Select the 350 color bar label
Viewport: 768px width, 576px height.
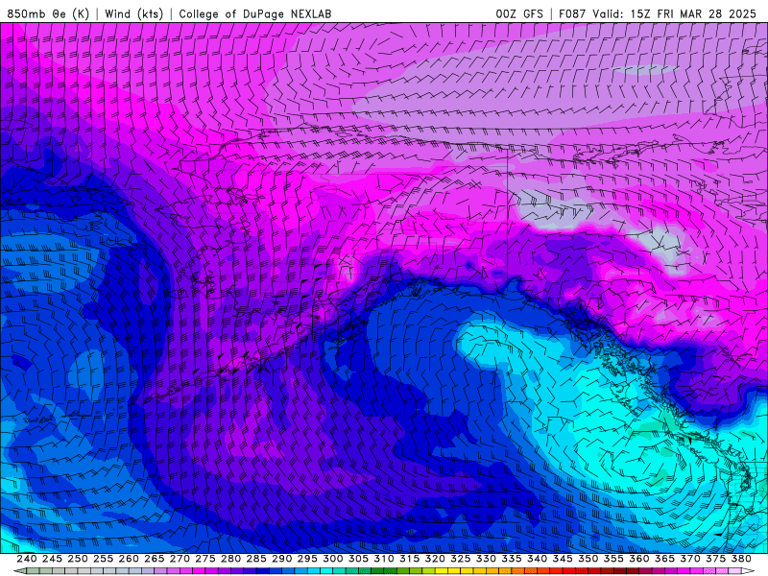pos(588,559)
